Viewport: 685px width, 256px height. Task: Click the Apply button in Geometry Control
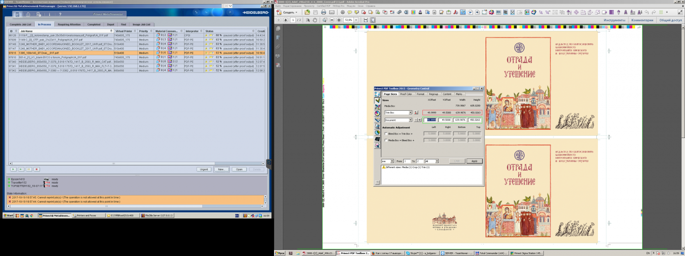pos(474,161)
